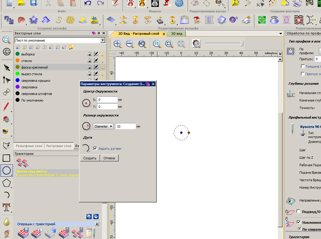Click the 1:1 zoom icon
The image size is (321, 239).
[x=157, y=44]
